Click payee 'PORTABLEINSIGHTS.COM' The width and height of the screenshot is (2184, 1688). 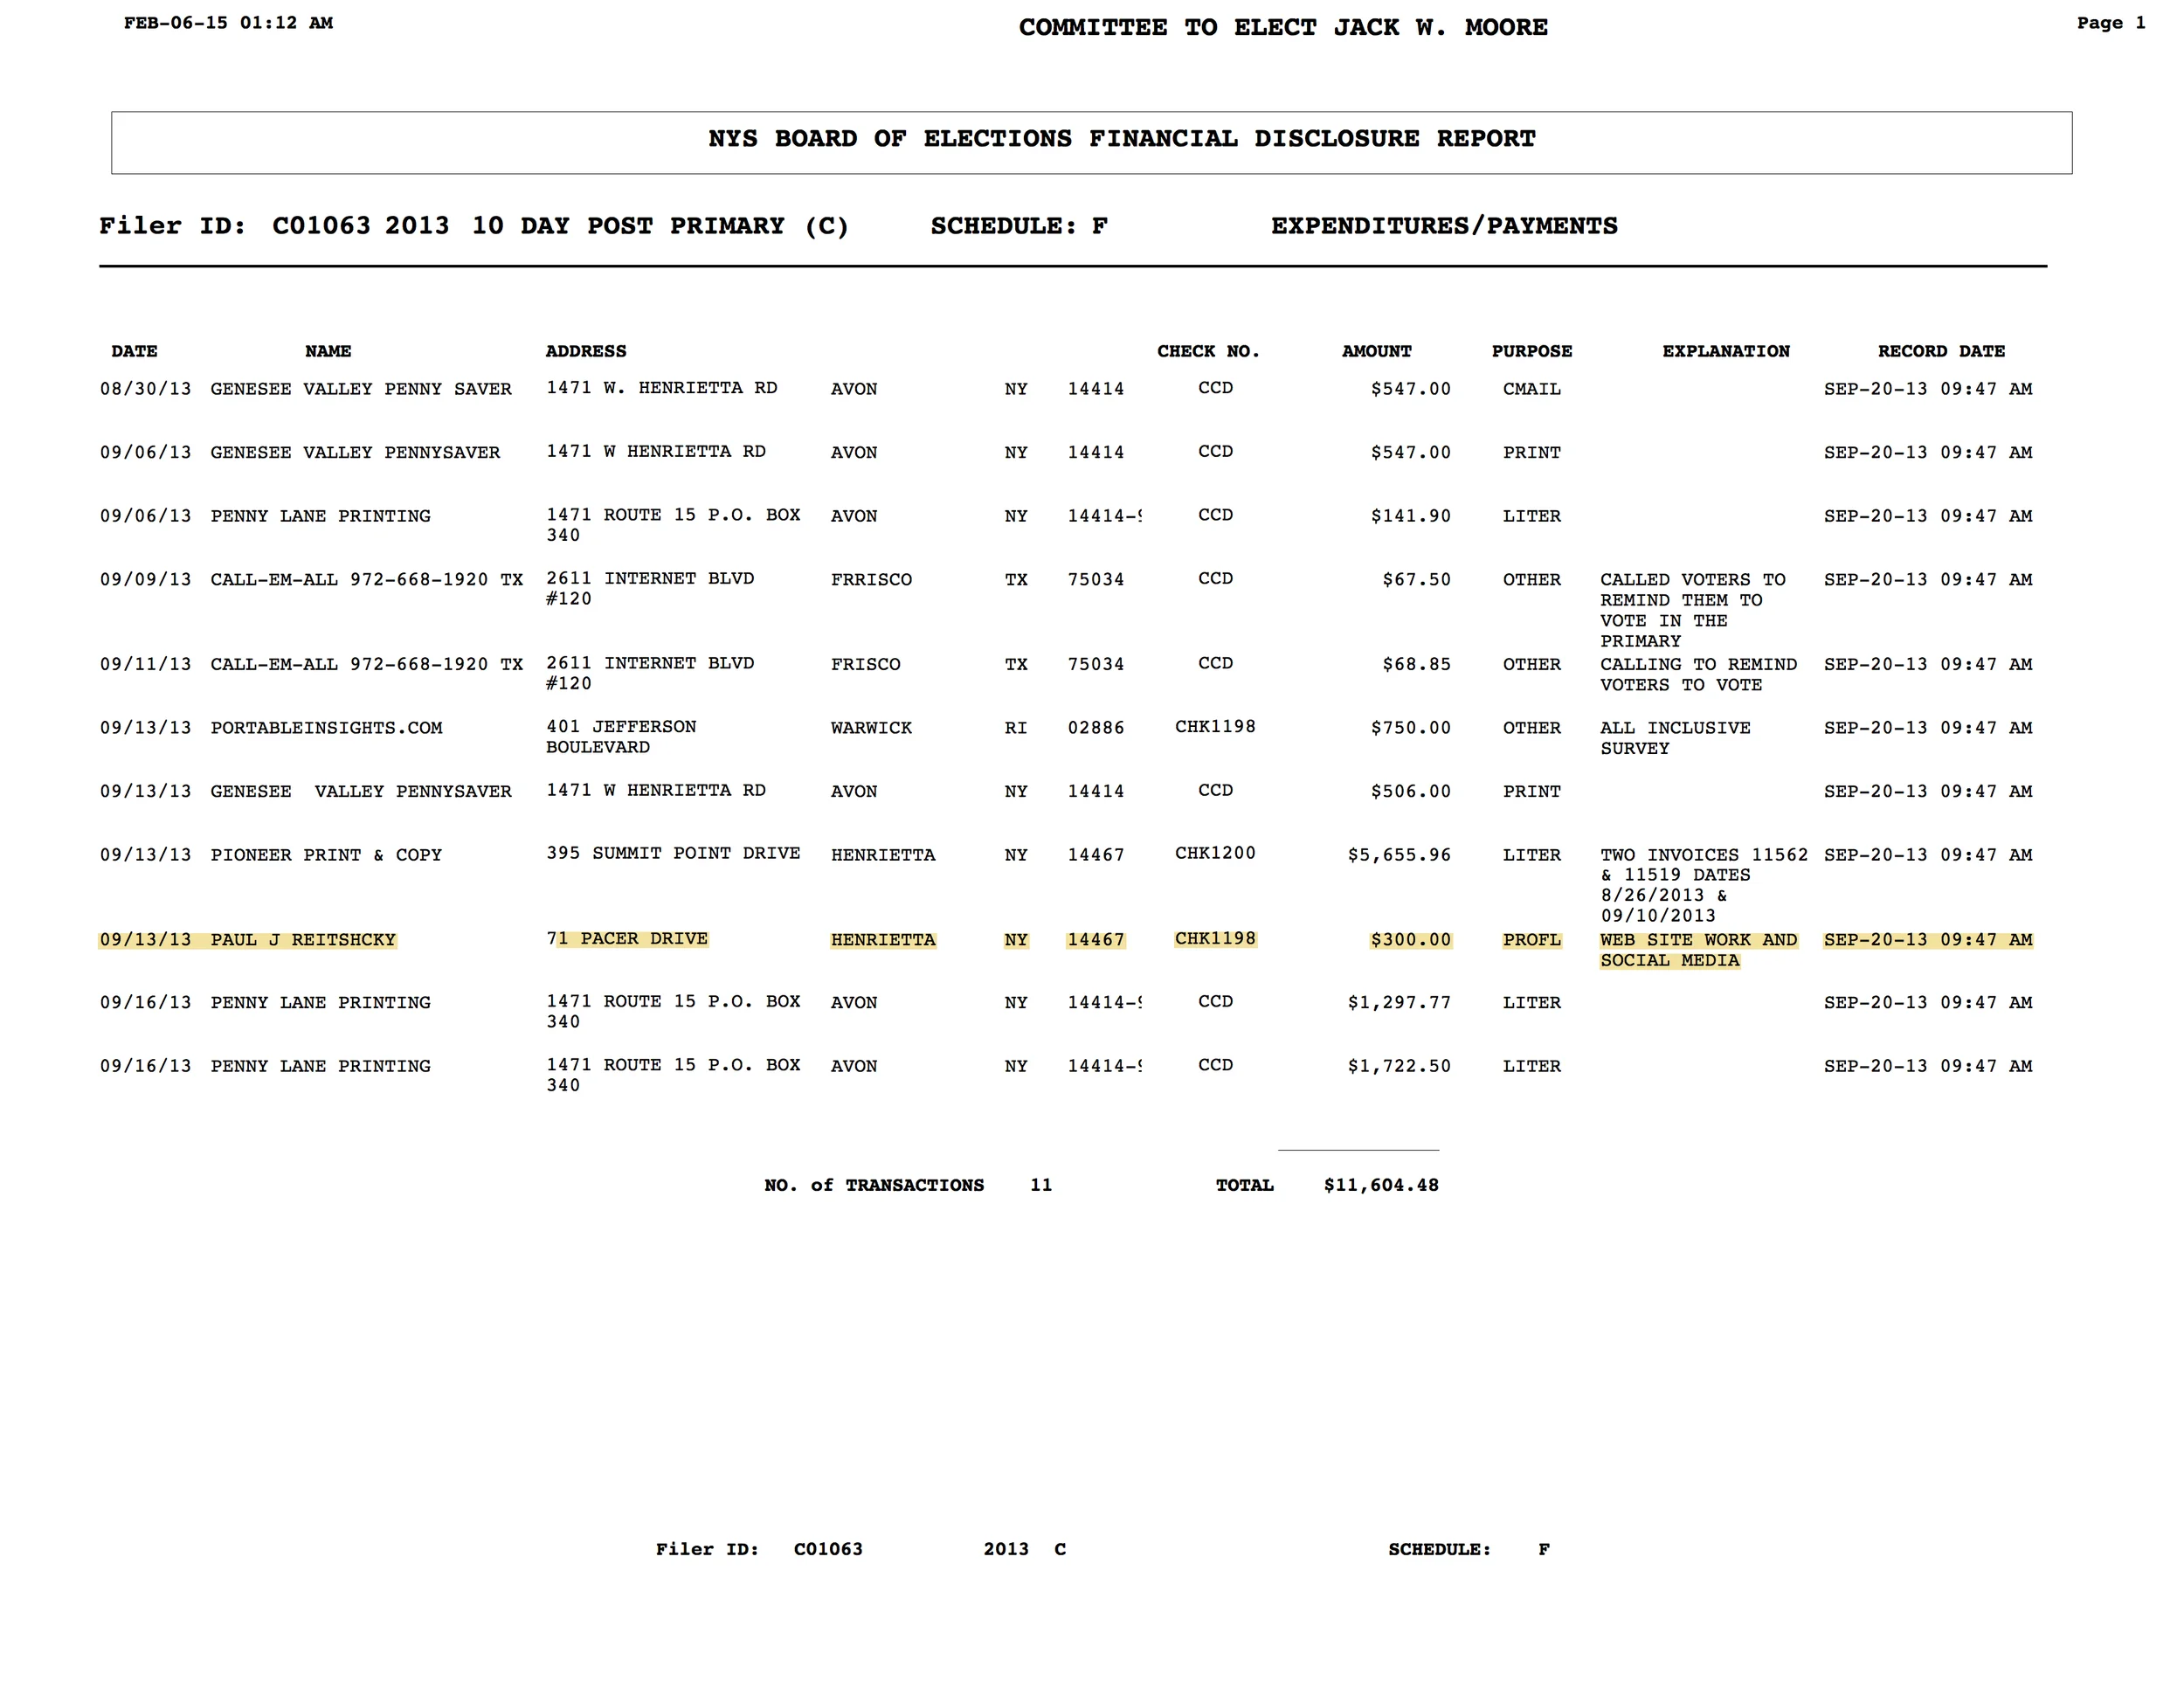(326, 728)
